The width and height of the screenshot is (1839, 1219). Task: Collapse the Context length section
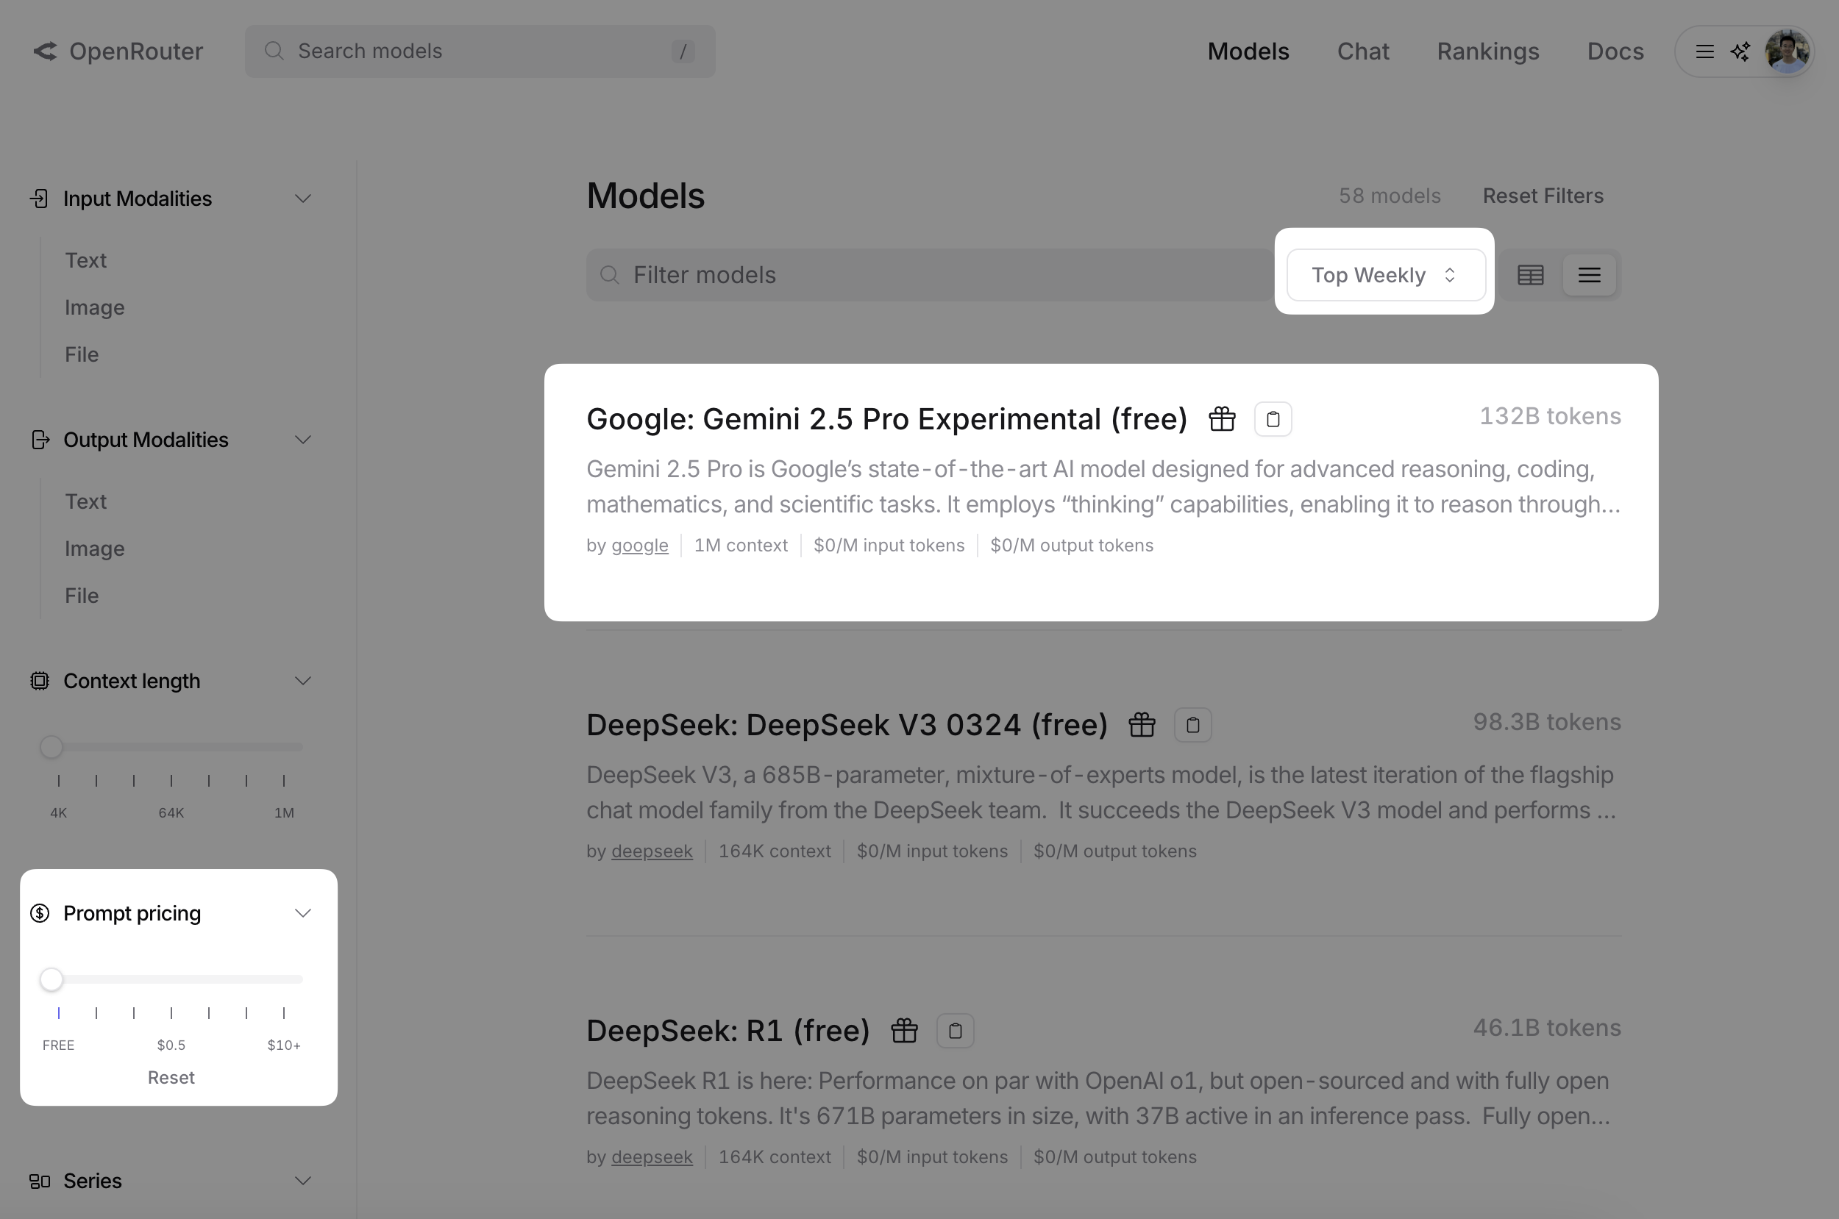[x=303, y=681]
